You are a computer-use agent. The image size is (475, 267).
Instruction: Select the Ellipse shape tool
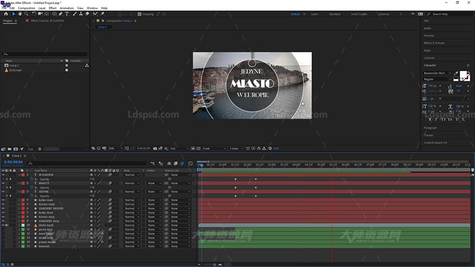(x=54, y=14)
